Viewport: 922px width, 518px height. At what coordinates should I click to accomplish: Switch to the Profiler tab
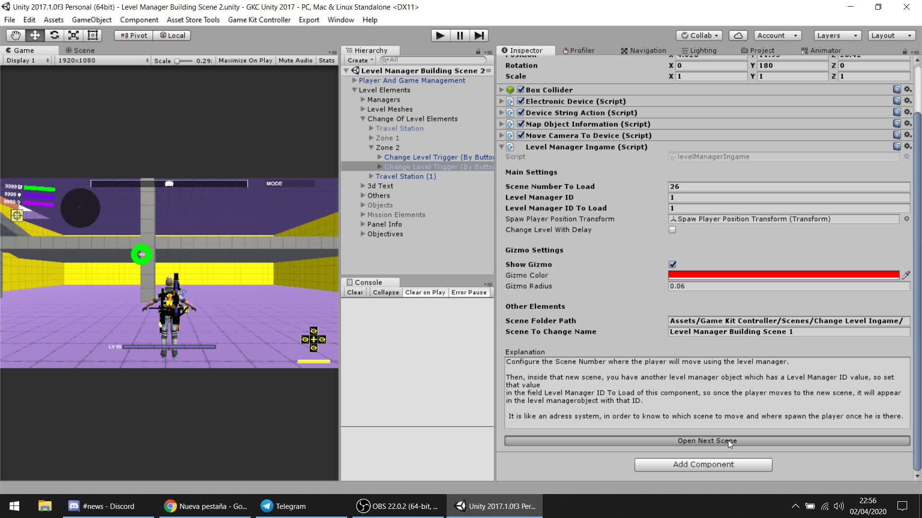point(578,50)
